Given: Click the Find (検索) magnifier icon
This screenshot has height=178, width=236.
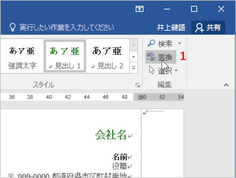Looking at the screenshot, I should coord(151,43).
